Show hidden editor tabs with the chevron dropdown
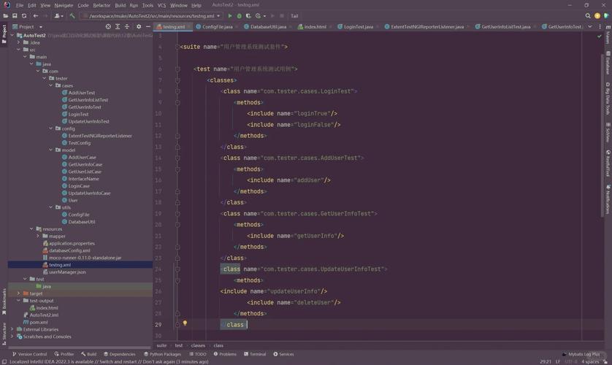The width and height of the screenshot is (612, 365). point(590,26)
